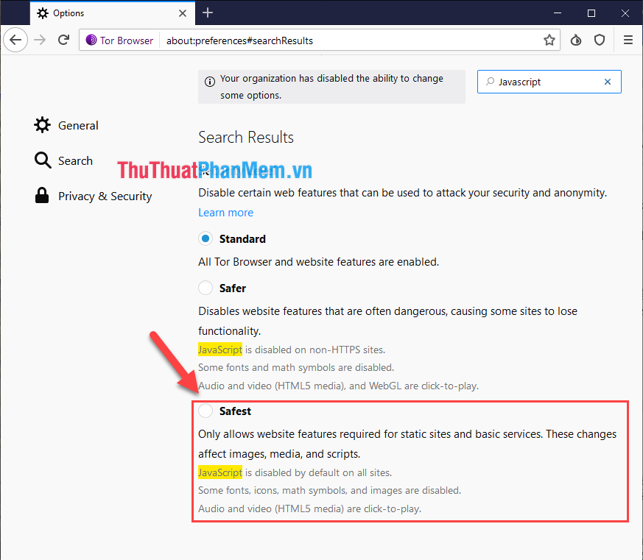
Task: Click the Tor onion icon in address bar
Action: (x=90, y=40)
